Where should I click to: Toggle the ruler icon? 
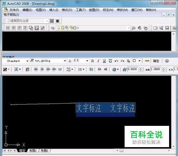tap(147, 61)
